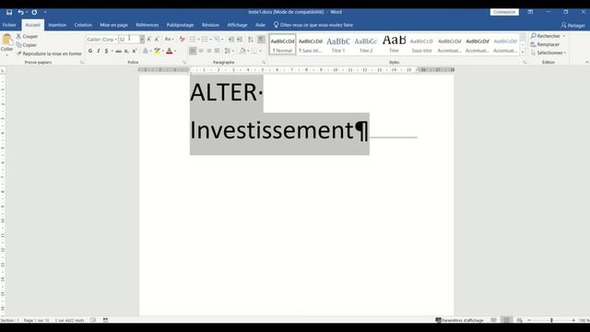Toggle subscript formatting

click(x=126, y=51)
